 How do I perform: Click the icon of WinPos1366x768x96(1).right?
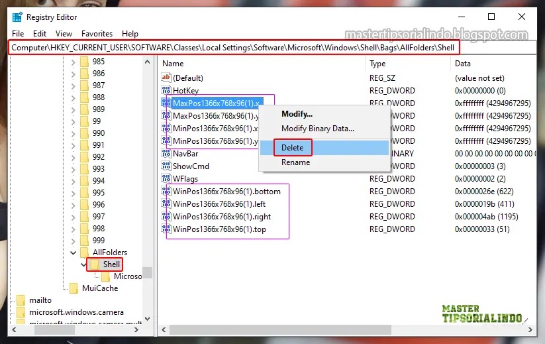pos(166,216)
